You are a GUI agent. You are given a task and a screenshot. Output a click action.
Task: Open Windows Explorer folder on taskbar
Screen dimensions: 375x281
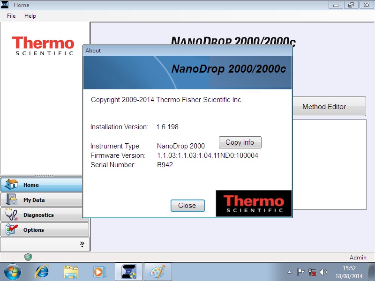pyautogui.click(x=71, y=272)
